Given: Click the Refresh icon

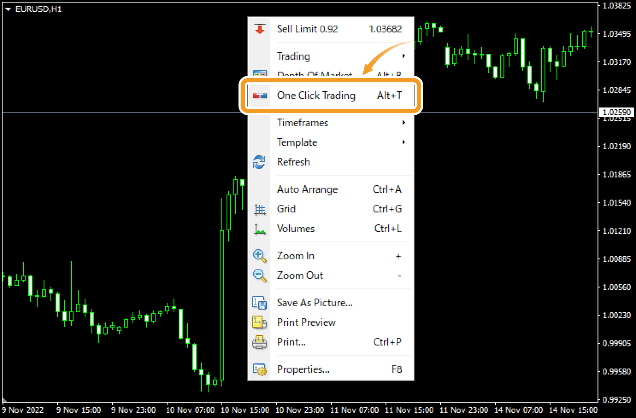Looking at the screenshot, I should (x=260, y=163).
